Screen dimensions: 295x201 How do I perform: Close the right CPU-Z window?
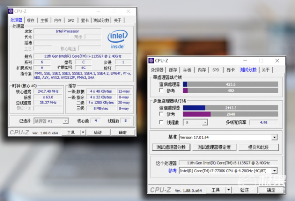277,61
